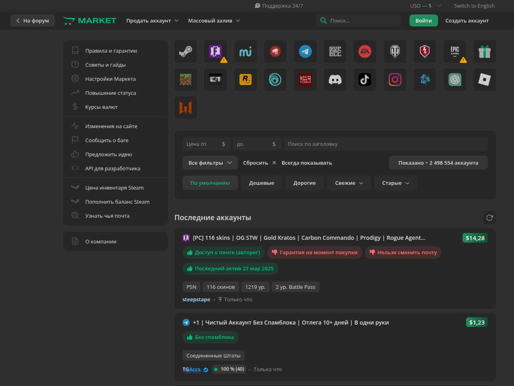The height and width of the screenshot is (386, 514).
Task: Open Правила и гарантии in sidebar
Action: pos(115,51)
